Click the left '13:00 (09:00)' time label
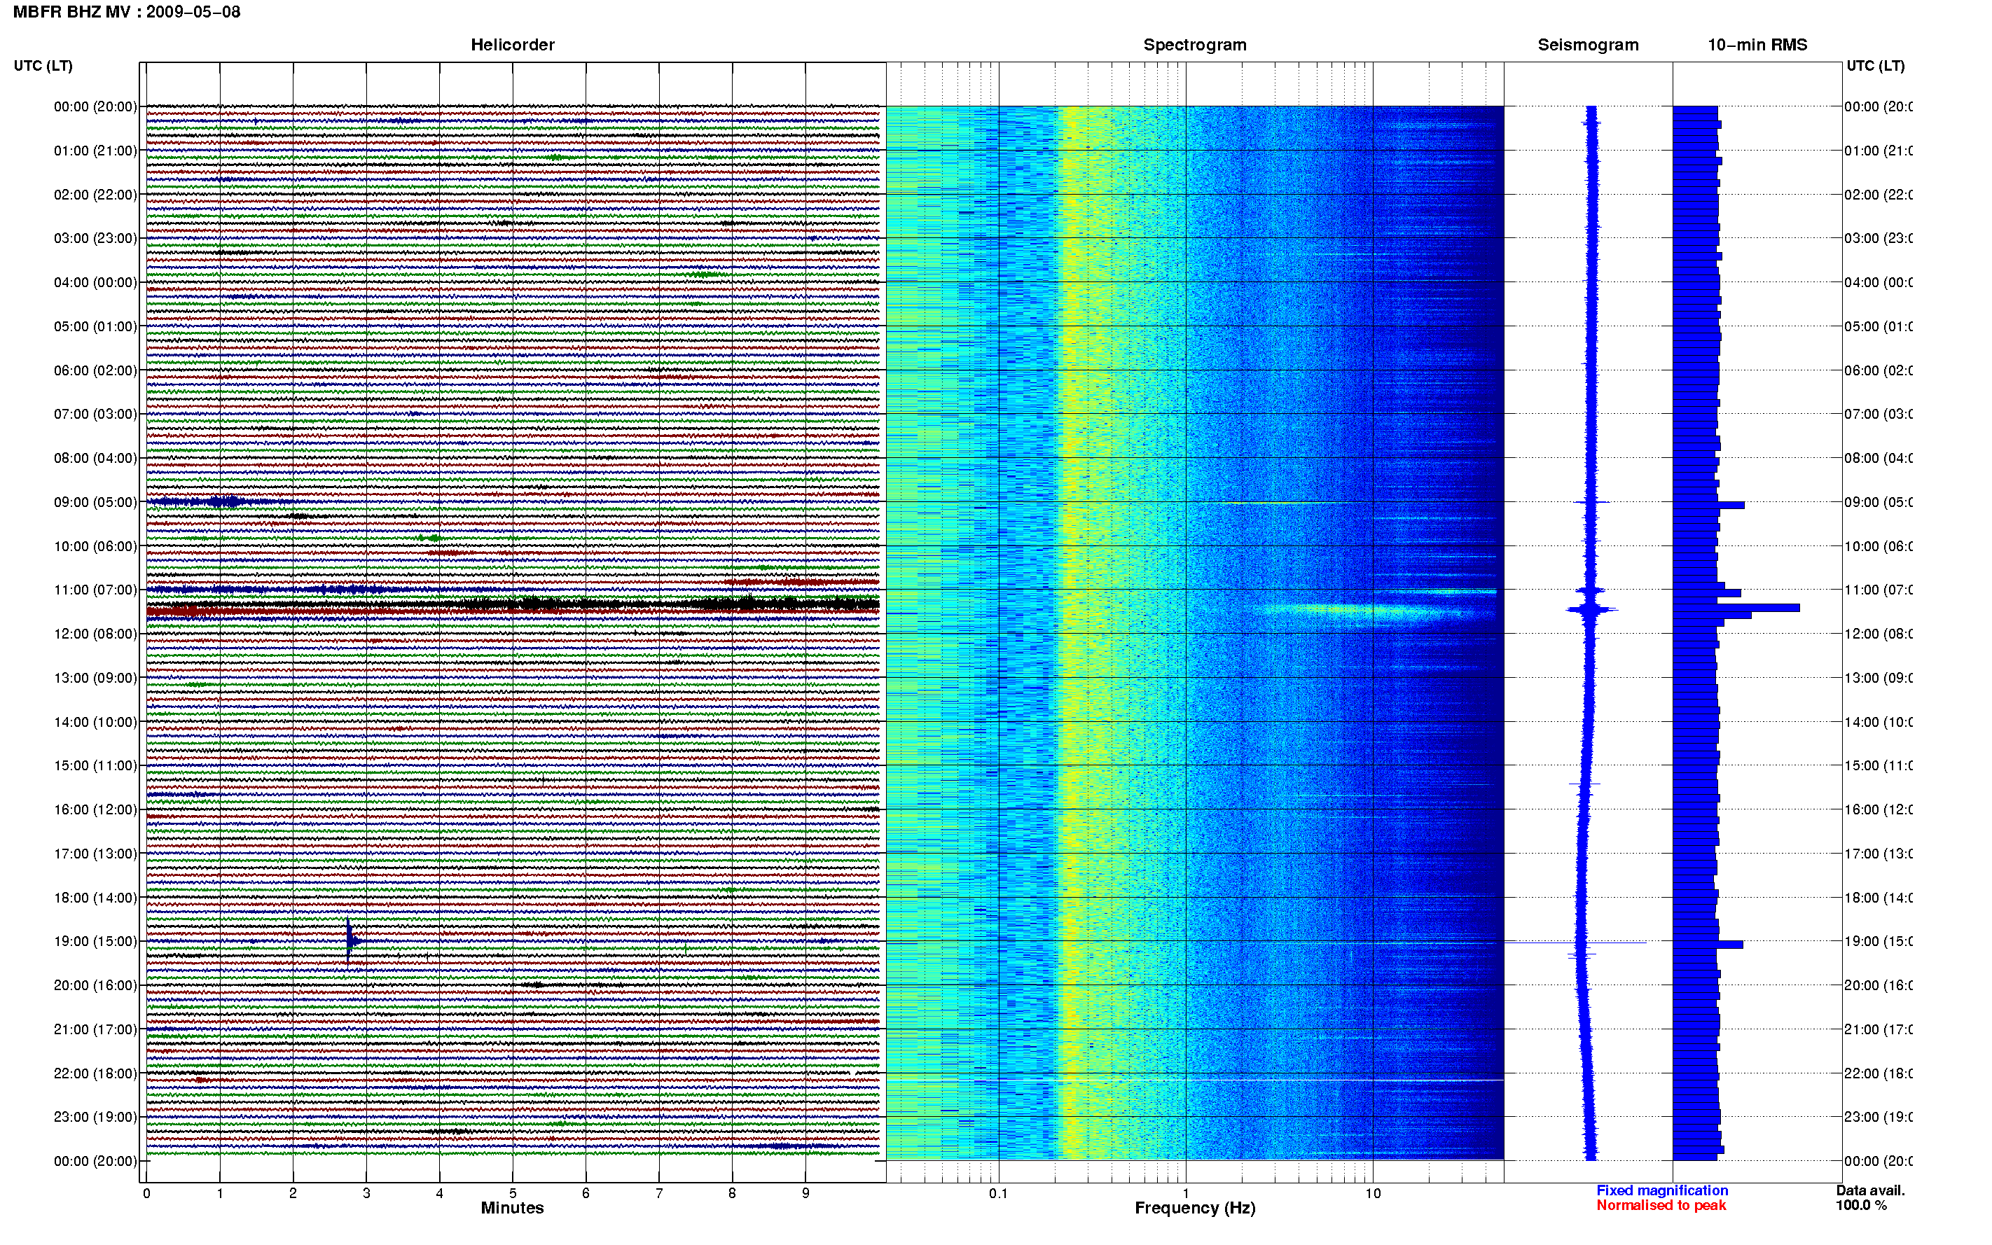The width and height of the screenshot is (1992, 1245). [x=95, y=679]
